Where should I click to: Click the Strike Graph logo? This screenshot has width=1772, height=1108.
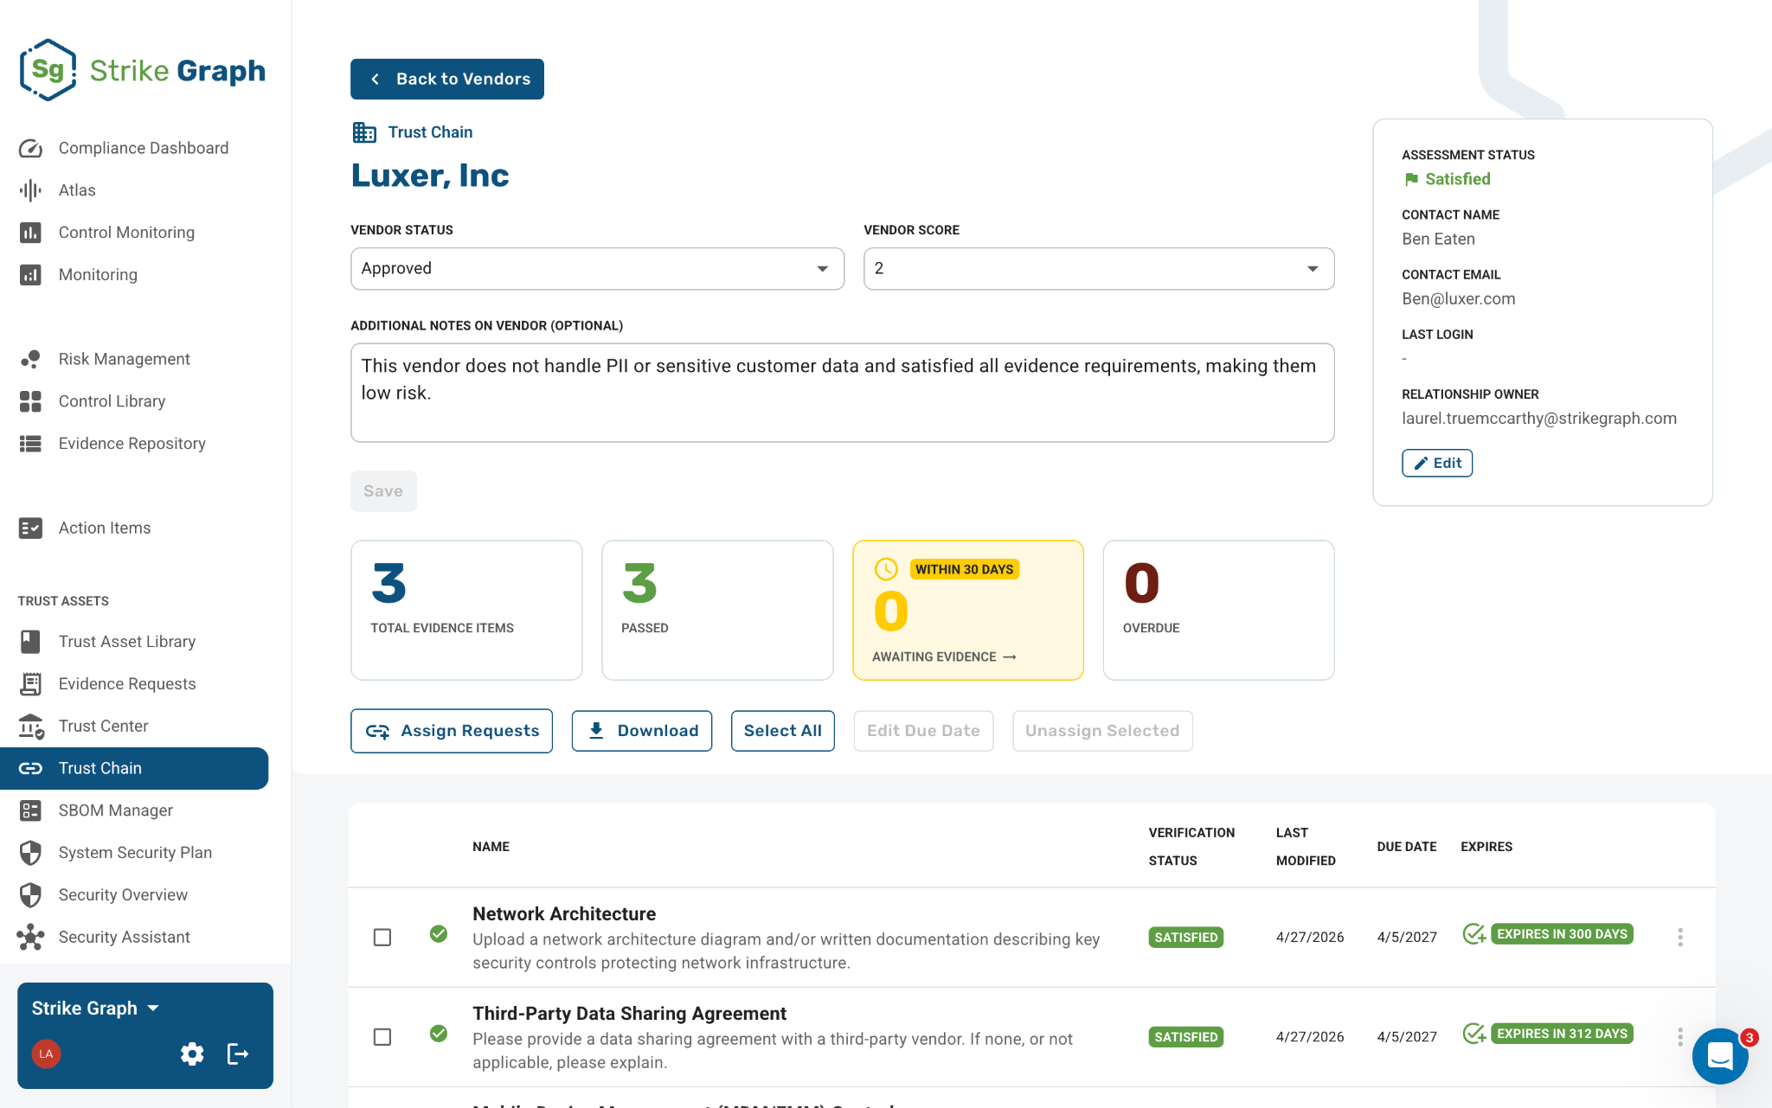pos(143,70)
